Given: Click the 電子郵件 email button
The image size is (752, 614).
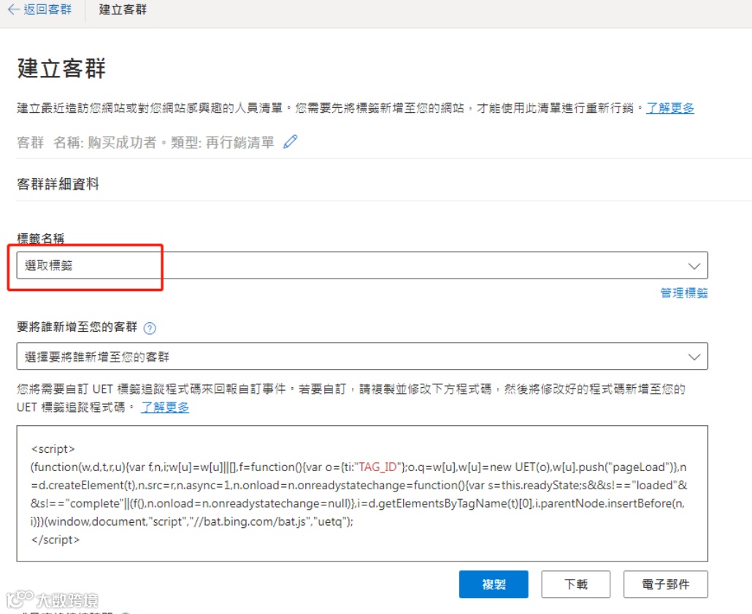Looking at the screenshot, I should pyautogui.click(x=666, y=584).
